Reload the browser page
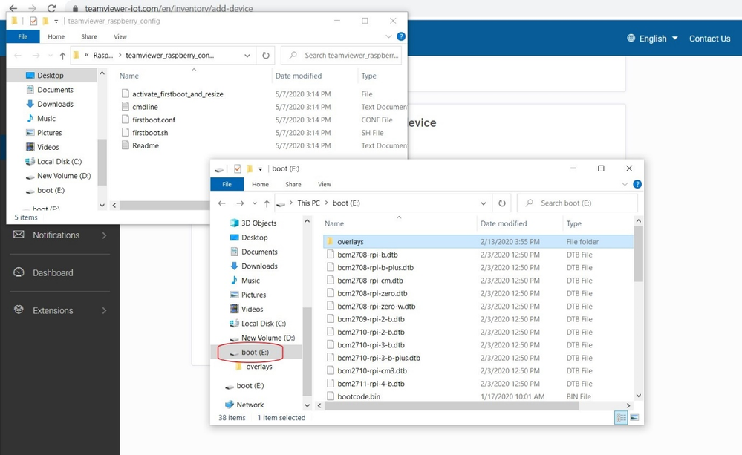The width and height of the screenshot is (742, 455). (51, 8)
